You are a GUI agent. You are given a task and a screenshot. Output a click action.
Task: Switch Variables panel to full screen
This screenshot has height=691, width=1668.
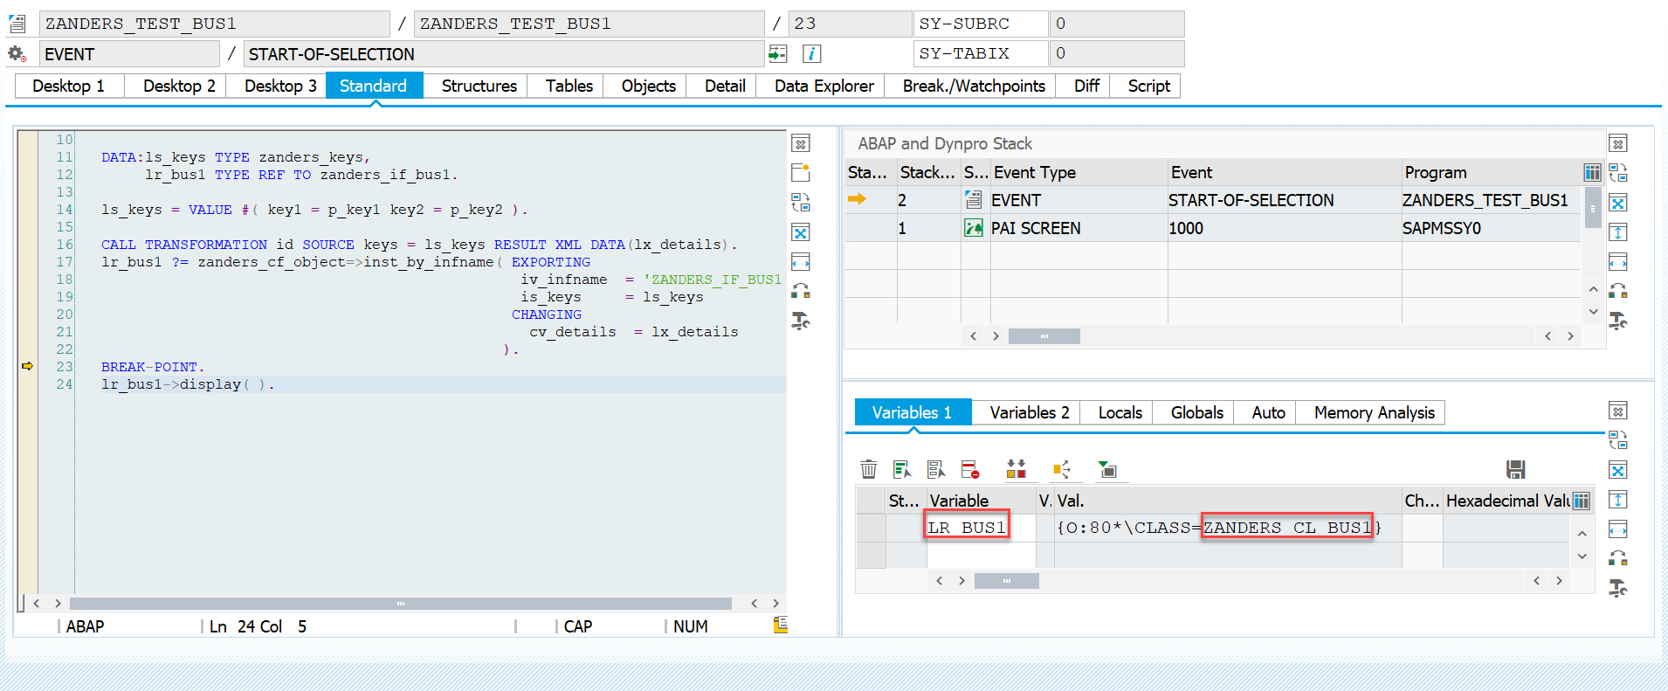(x=1618, y=470)
